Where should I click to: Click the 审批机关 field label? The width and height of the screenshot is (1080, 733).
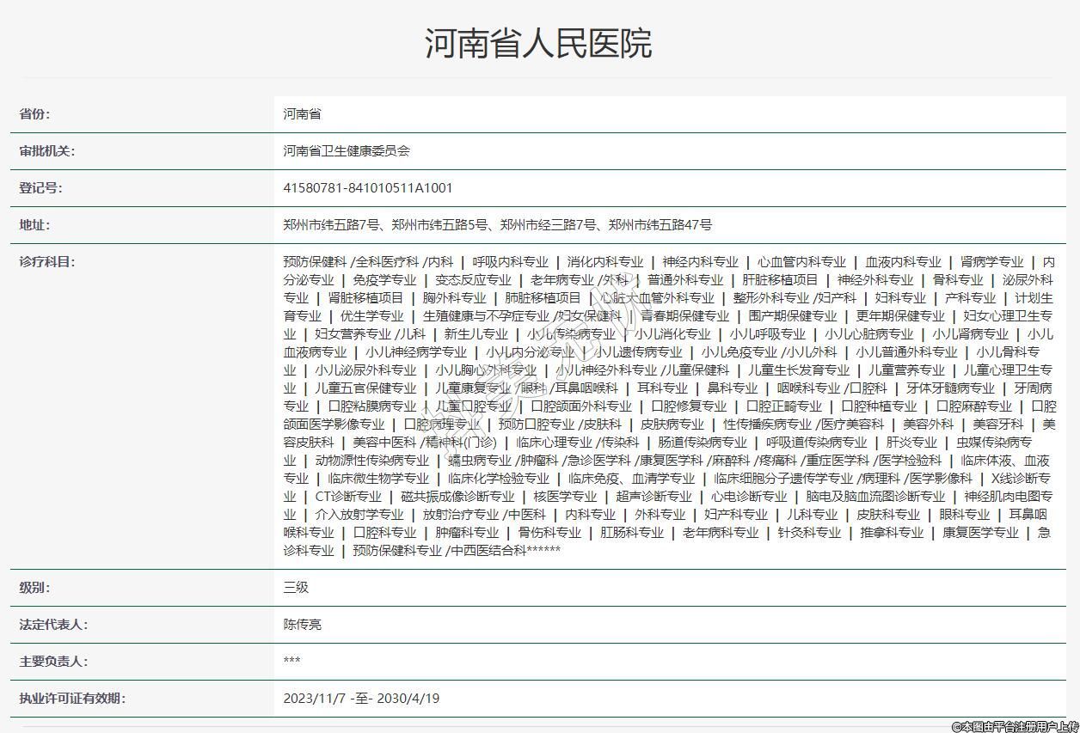pyautogui.click(x=47, y=151)
